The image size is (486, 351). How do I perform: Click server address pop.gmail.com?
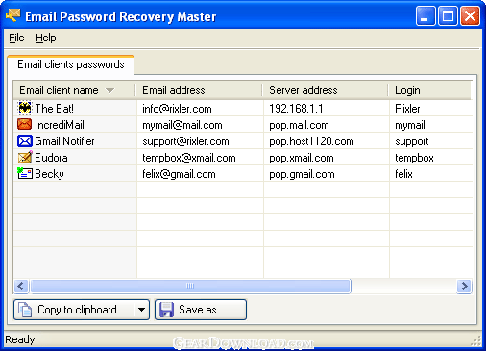pyautogui.click(x=302, y=174)
